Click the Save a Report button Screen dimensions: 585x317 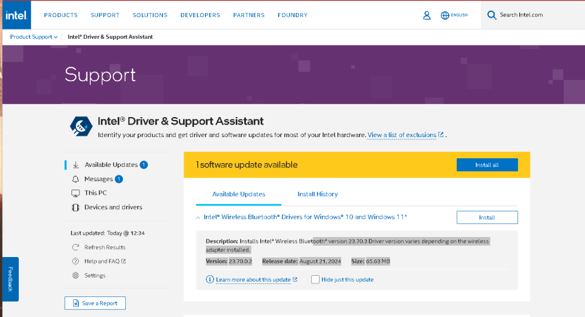[95, 303]
